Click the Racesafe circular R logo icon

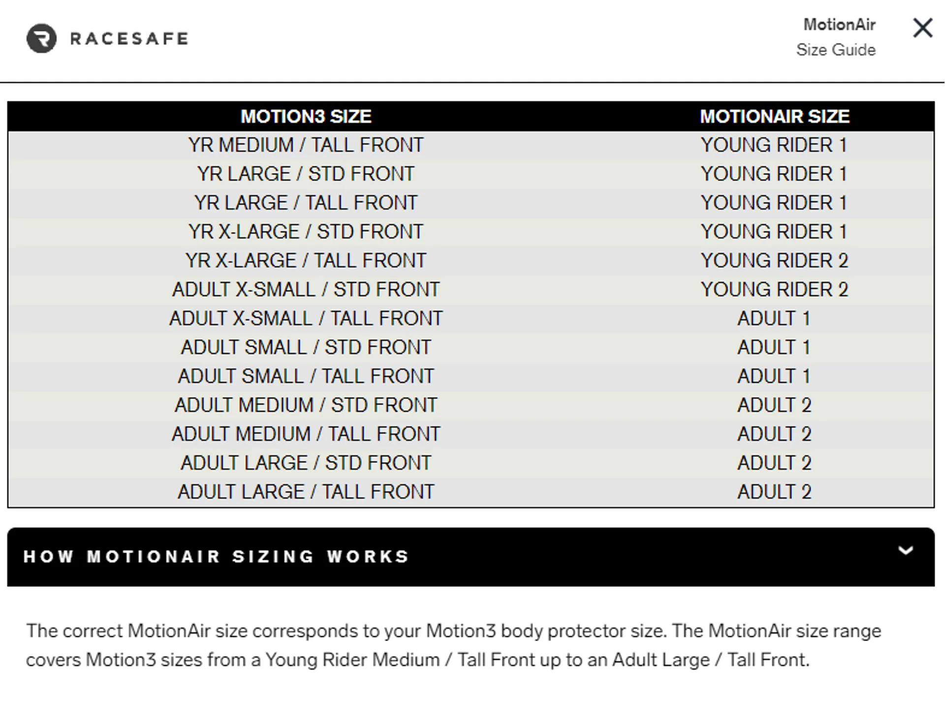pos(41,38)
